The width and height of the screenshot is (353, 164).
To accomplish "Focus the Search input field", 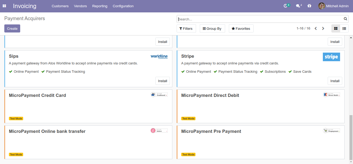I will coord(260,19).
